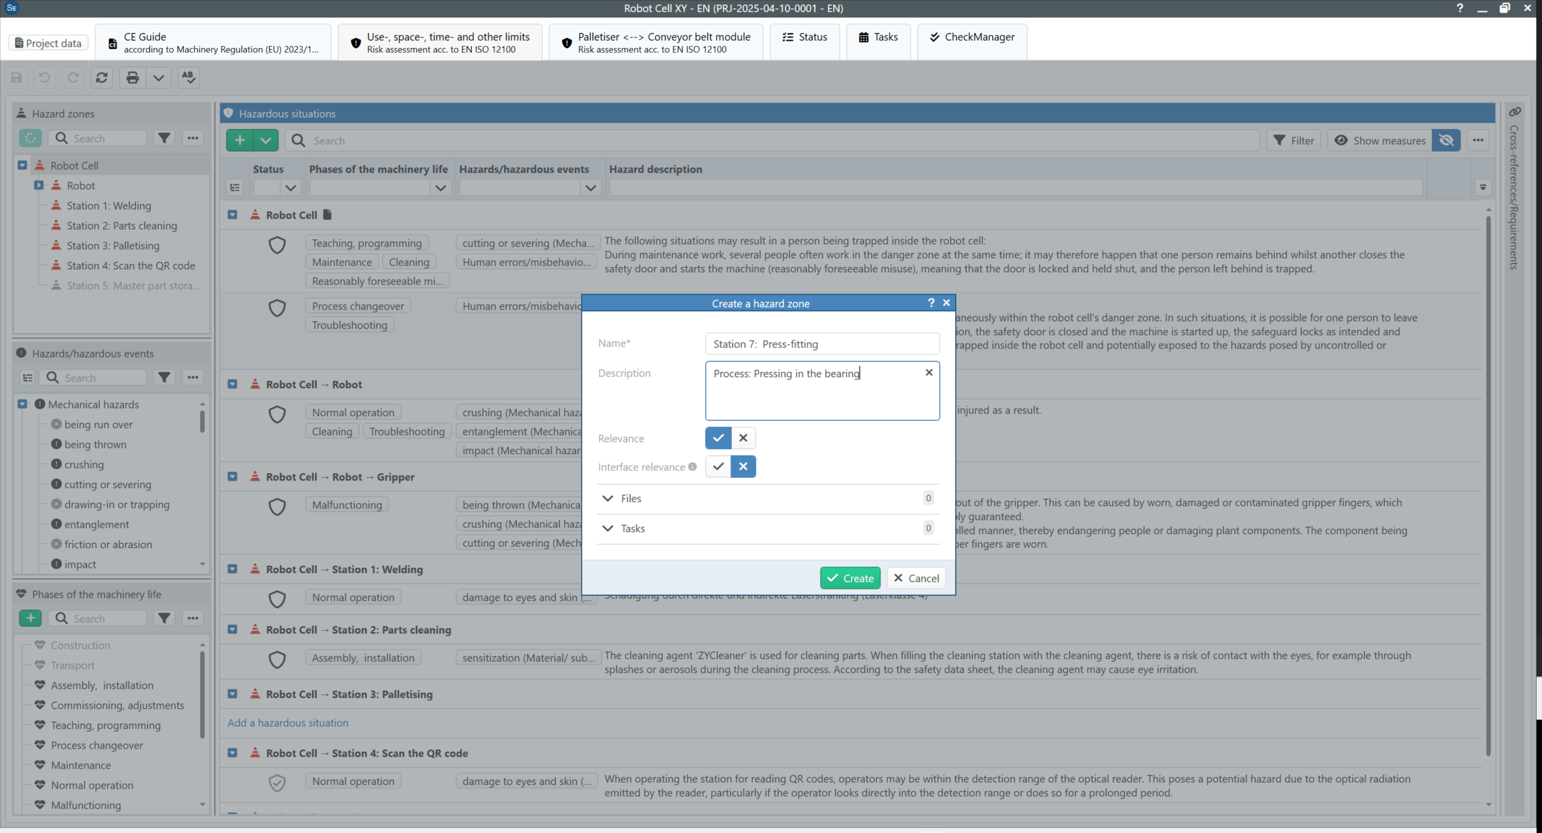The image size is (1542, 833).
Task: Set Relevance to yes checkmark
Action: point(718,438)
